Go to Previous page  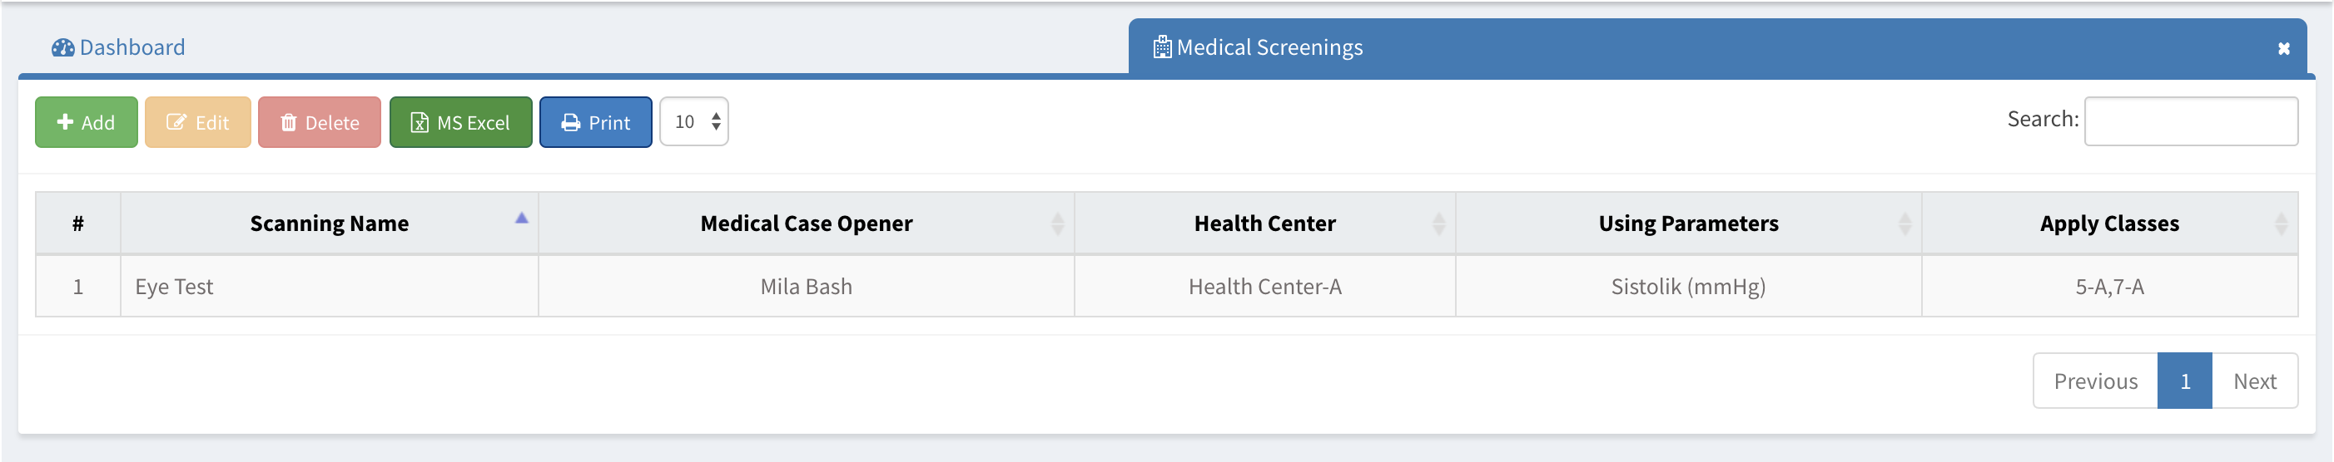point(2094,381)
